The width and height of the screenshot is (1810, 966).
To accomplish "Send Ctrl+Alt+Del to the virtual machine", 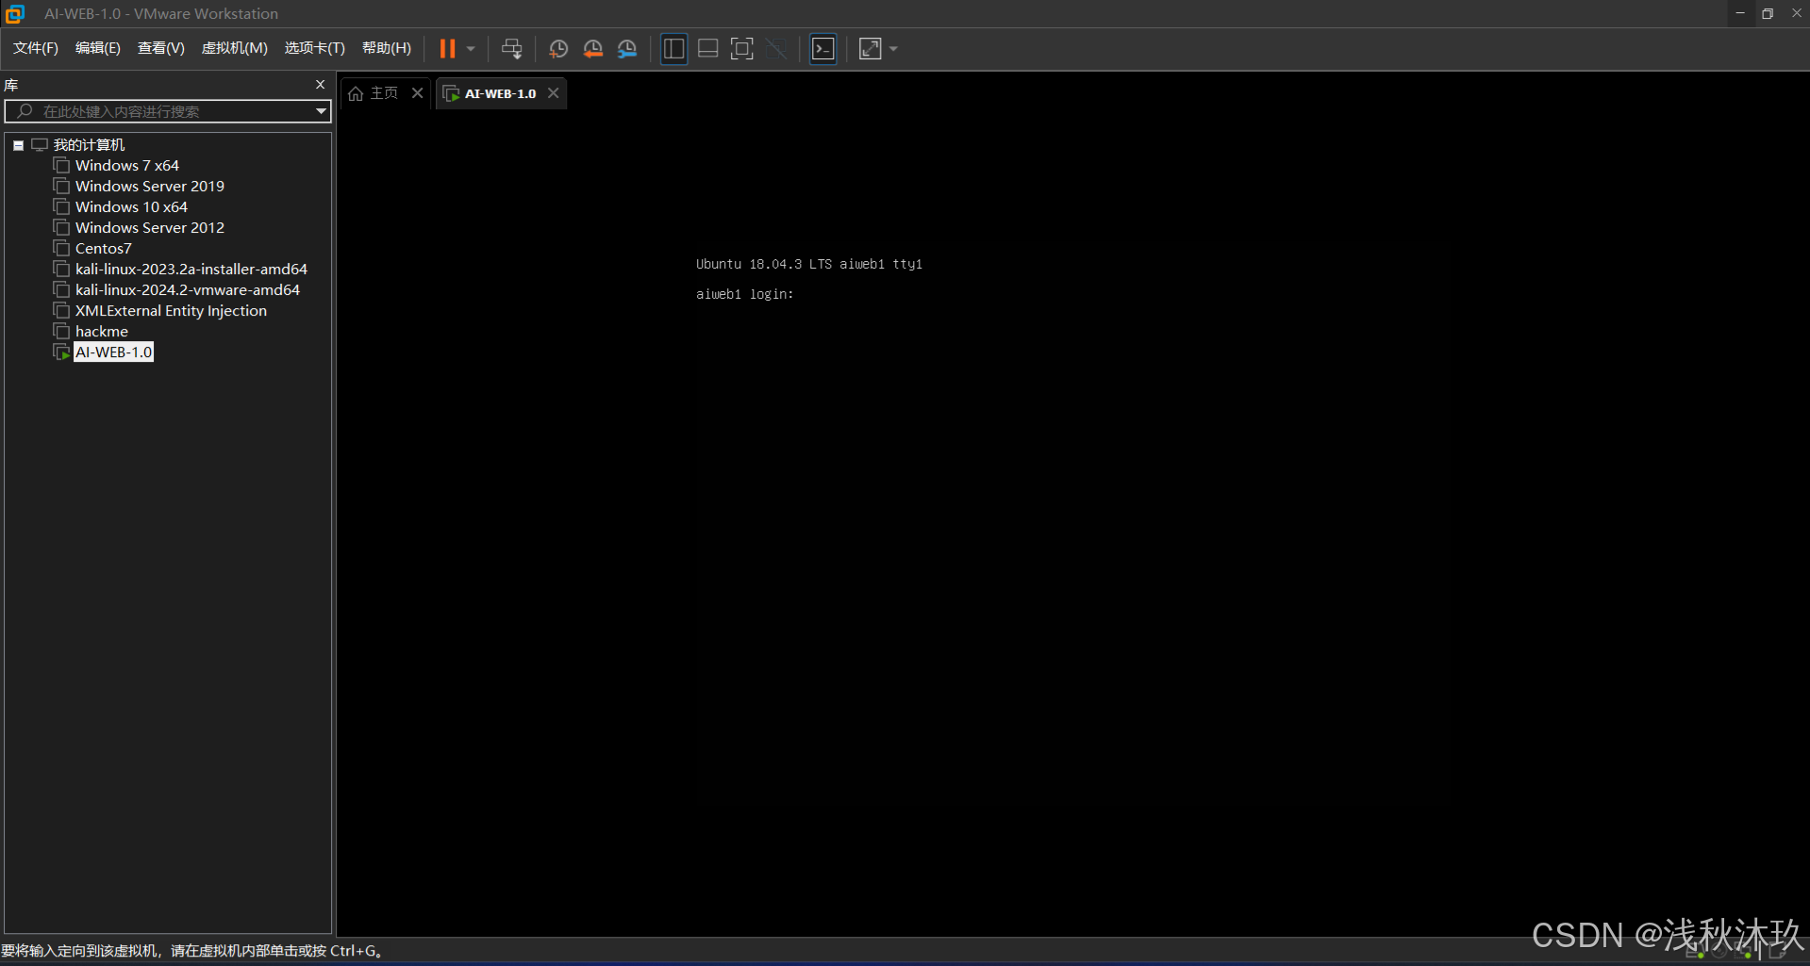I will point(512,49).
